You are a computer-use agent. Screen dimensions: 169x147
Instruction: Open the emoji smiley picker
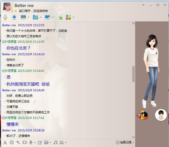pyautogui.click(x=12, y=142)
